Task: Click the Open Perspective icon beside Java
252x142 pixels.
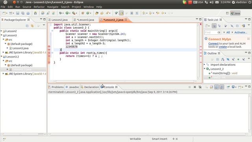Action: [227, 13]
